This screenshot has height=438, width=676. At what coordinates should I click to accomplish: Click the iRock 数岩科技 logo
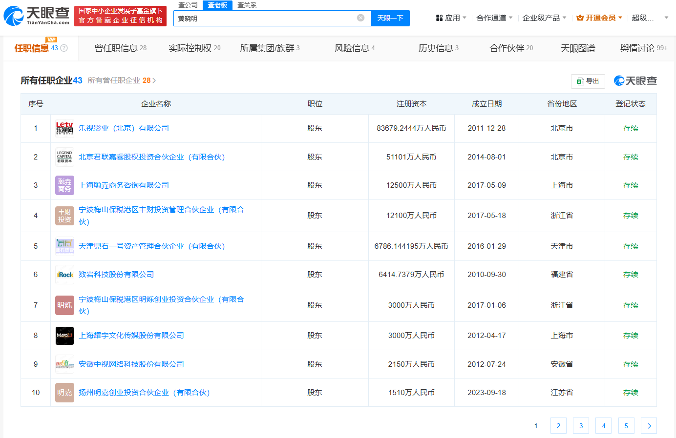point(64,274)
